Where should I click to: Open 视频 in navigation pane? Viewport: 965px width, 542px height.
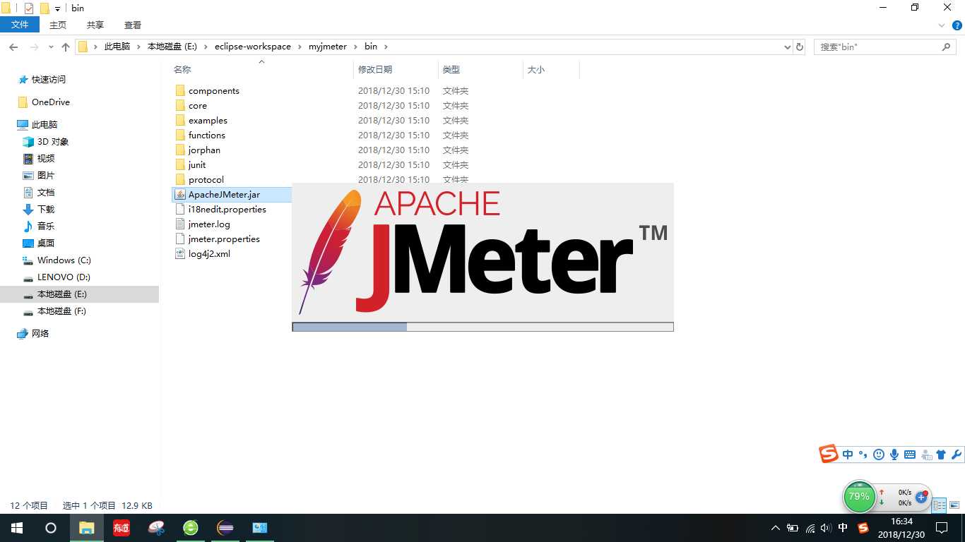(45, 159)
